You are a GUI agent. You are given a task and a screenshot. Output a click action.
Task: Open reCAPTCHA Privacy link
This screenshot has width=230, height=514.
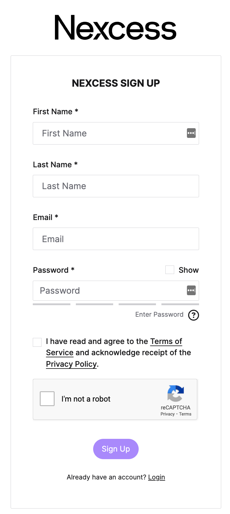pyautogui.click(x=167, y=414)
